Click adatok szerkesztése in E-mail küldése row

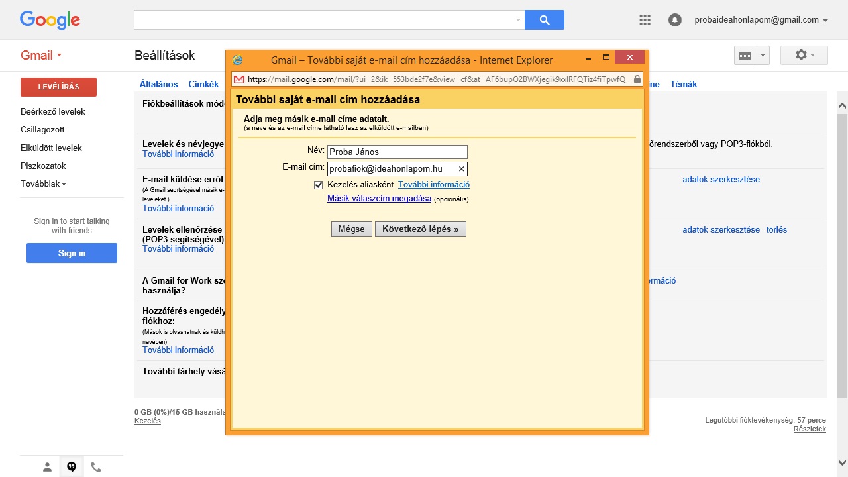click(x=721, y=179)
